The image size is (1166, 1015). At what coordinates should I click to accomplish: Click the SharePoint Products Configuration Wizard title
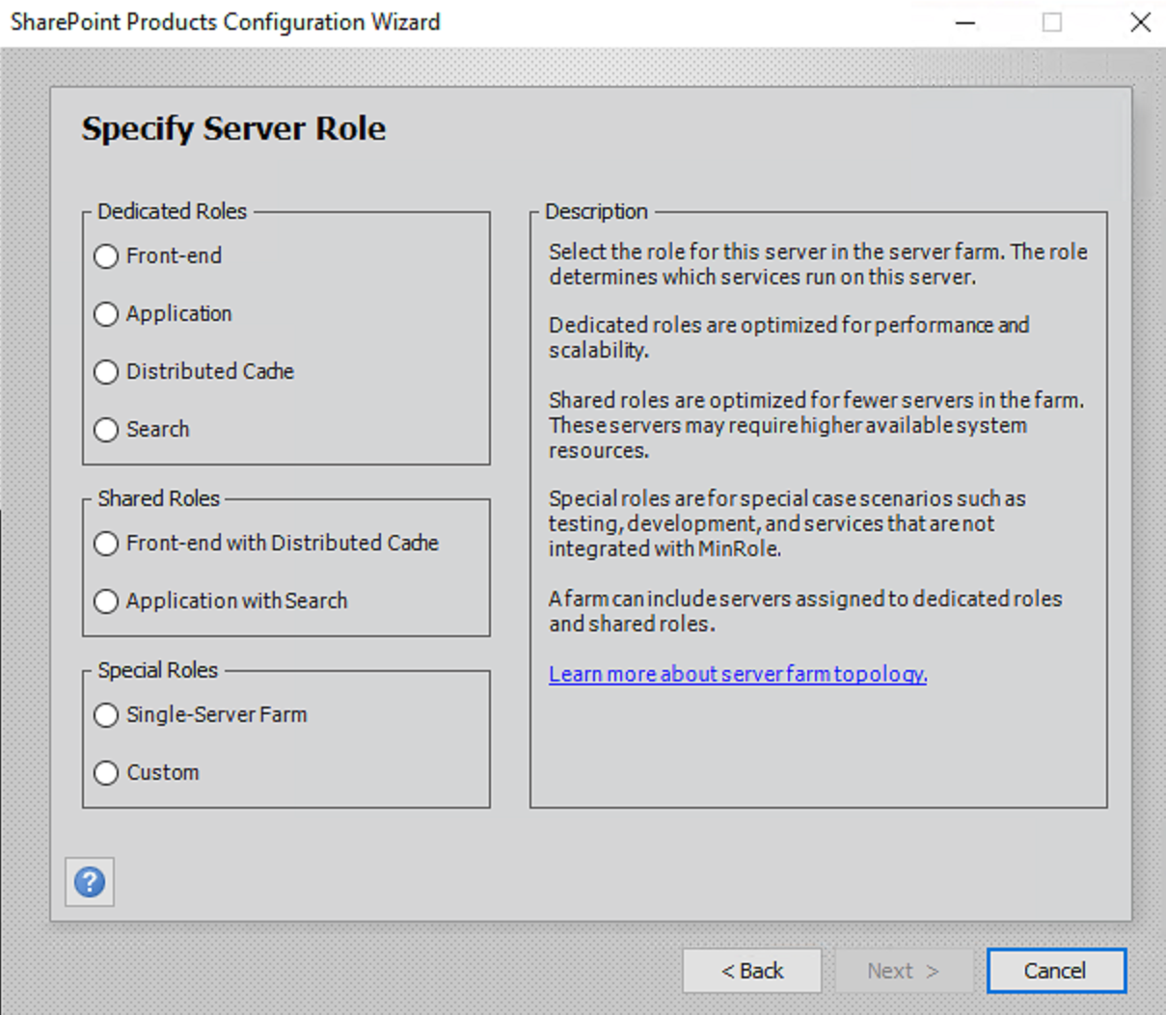(x=225, y=22)
